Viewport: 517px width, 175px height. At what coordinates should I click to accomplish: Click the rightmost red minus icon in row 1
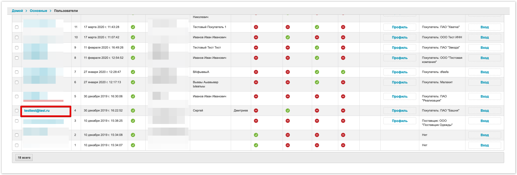tap(343, 145)
